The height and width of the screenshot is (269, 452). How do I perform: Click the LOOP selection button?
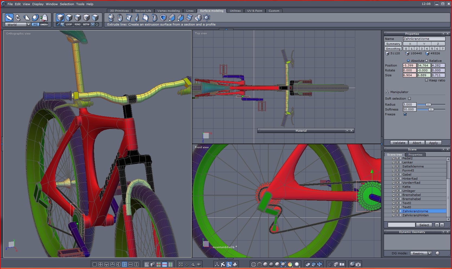[x=69, y=24]
